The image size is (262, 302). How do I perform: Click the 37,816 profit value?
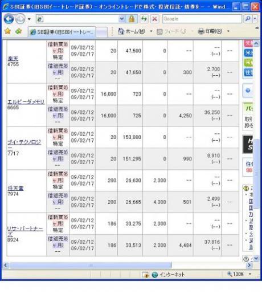(212, 242)
